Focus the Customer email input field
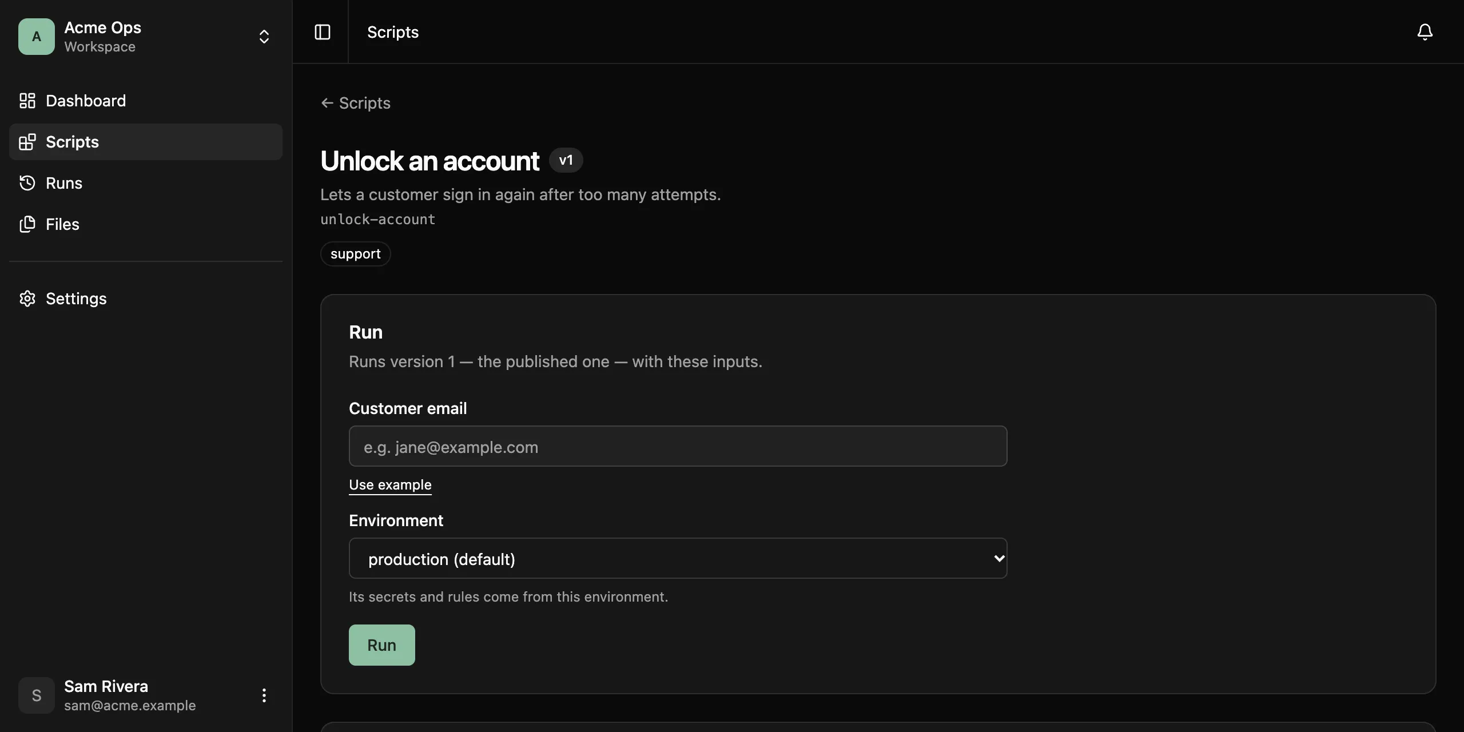The width and height of the screenshot is (1464, 732). (678, 446)
